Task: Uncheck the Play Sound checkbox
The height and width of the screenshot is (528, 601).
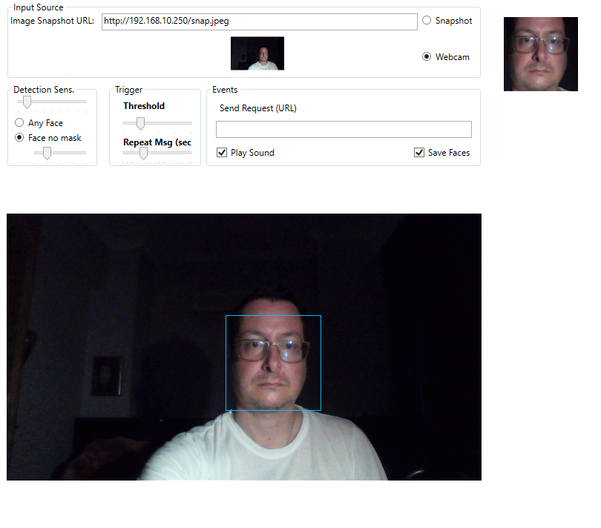Action: click(x=222, y=153)
